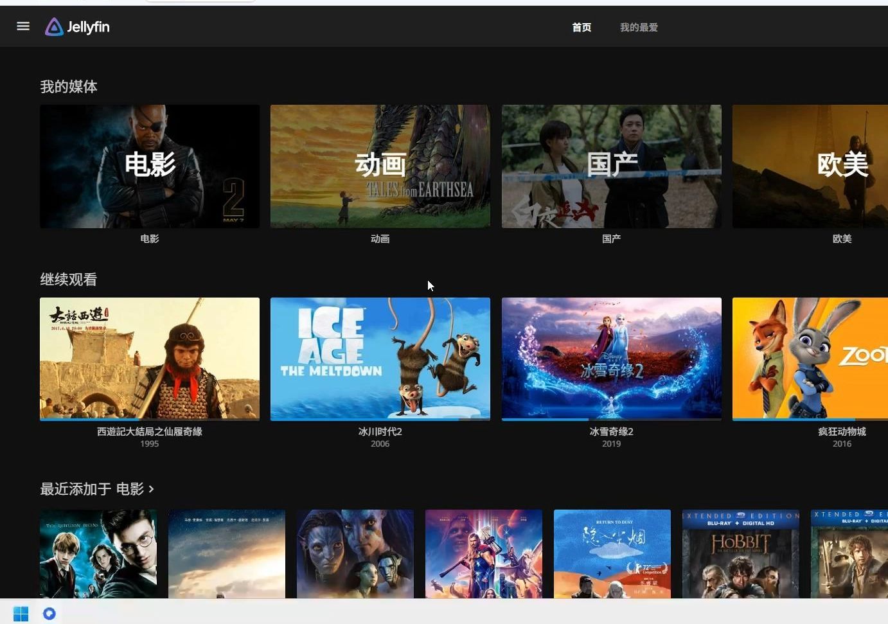
Task: Resume 西遊記大結局之仙履奇緣 thumbnail
Action: click(x=150, y=359)
